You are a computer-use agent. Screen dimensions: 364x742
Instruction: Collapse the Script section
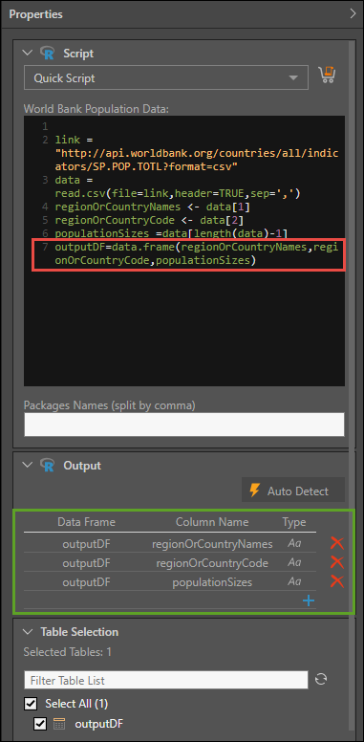click(28, 53)
